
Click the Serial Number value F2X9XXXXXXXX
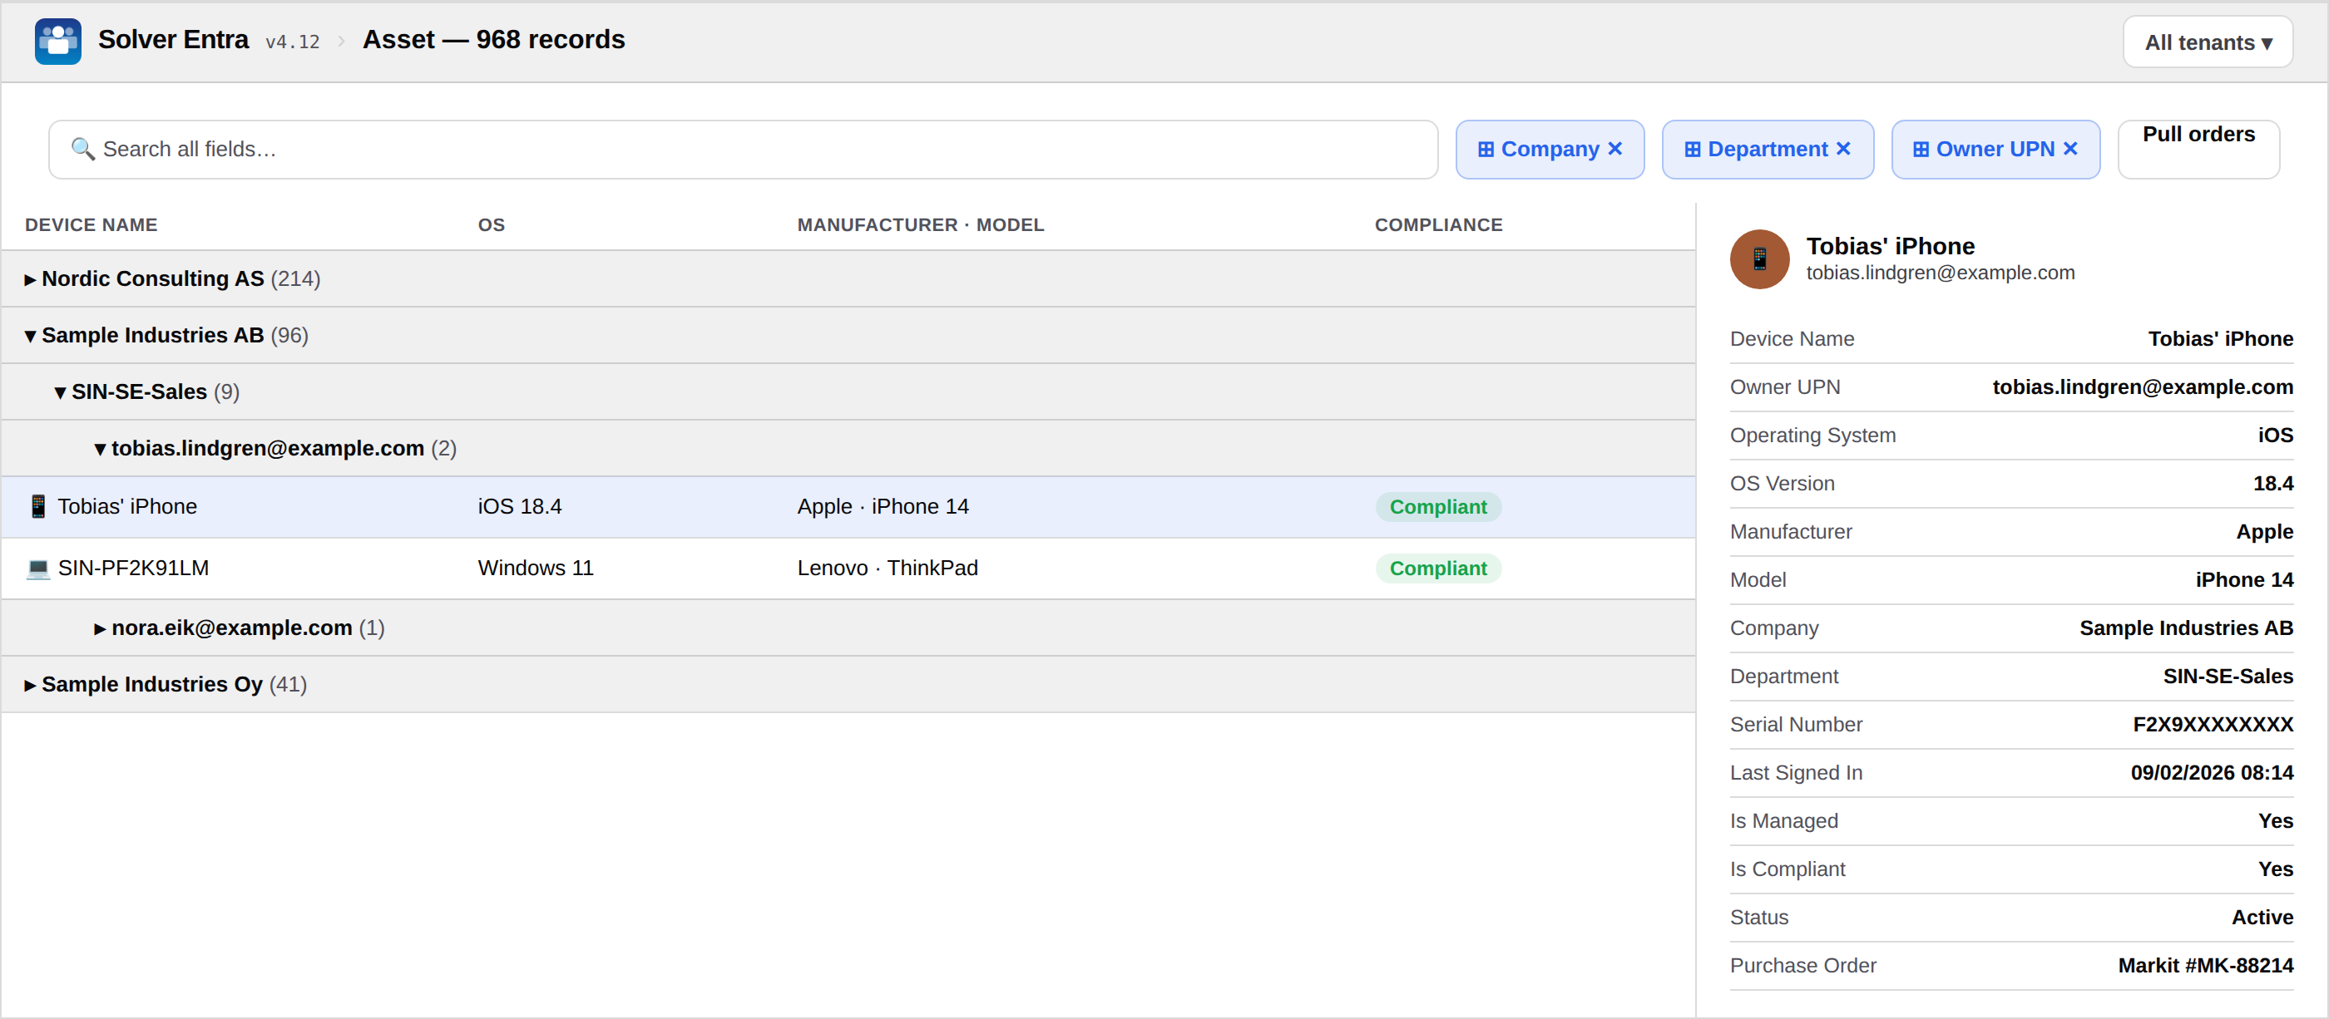(2213, 725)
